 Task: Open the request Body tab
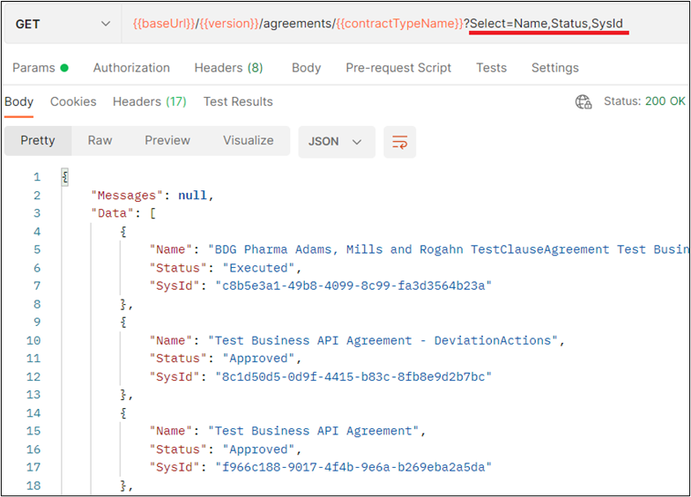[x=307, y=68]
